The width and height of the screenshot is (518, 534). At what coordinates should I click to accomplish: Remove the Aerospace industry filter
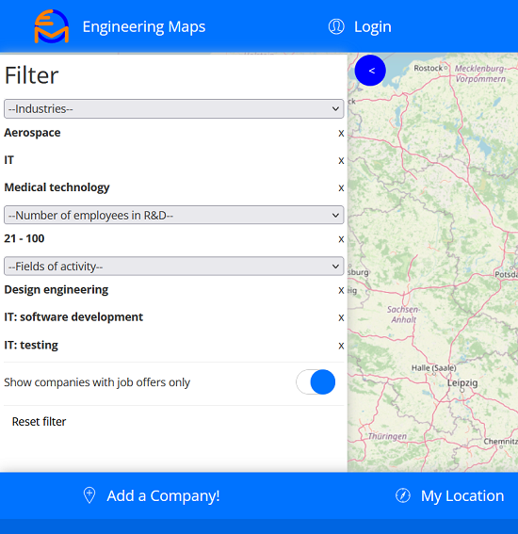(x=341, y=134)
